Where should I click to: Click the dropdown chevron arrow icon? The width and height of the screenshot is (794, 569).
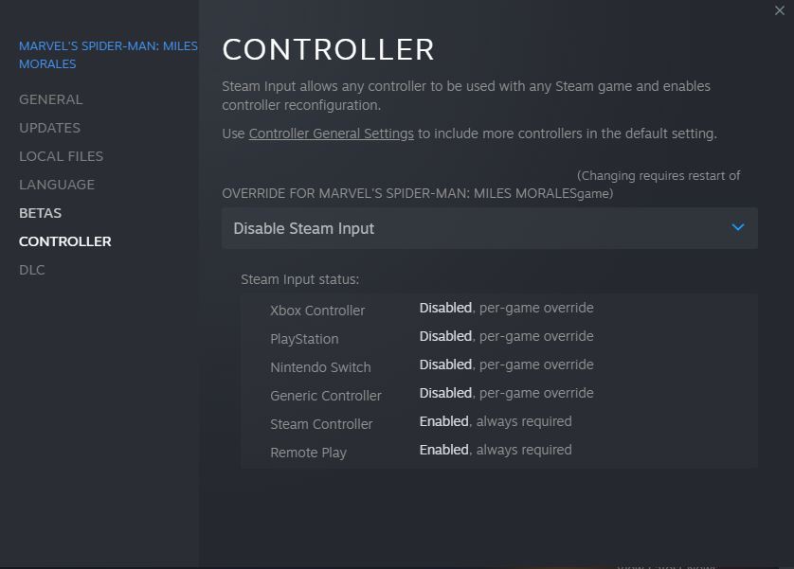[x=738, y=227]
